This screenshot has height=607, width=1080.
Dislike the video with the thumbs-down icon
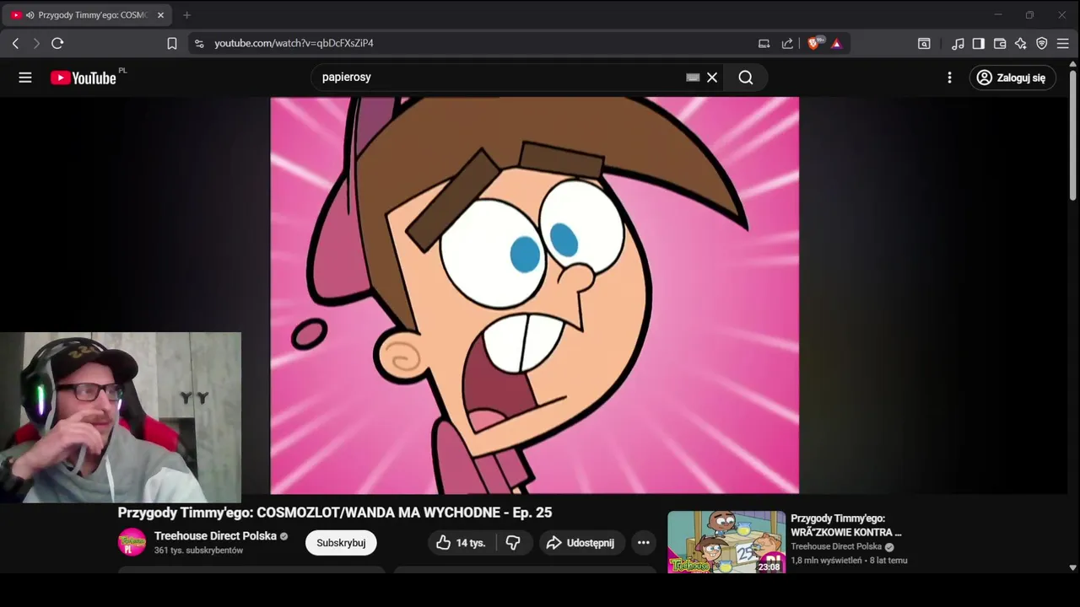pos(513,543)
